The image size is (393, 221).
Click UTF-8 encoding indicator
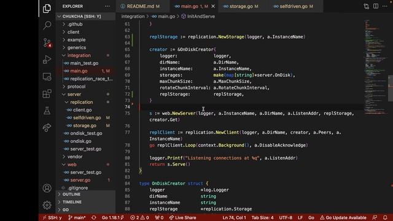pos(286,217)
